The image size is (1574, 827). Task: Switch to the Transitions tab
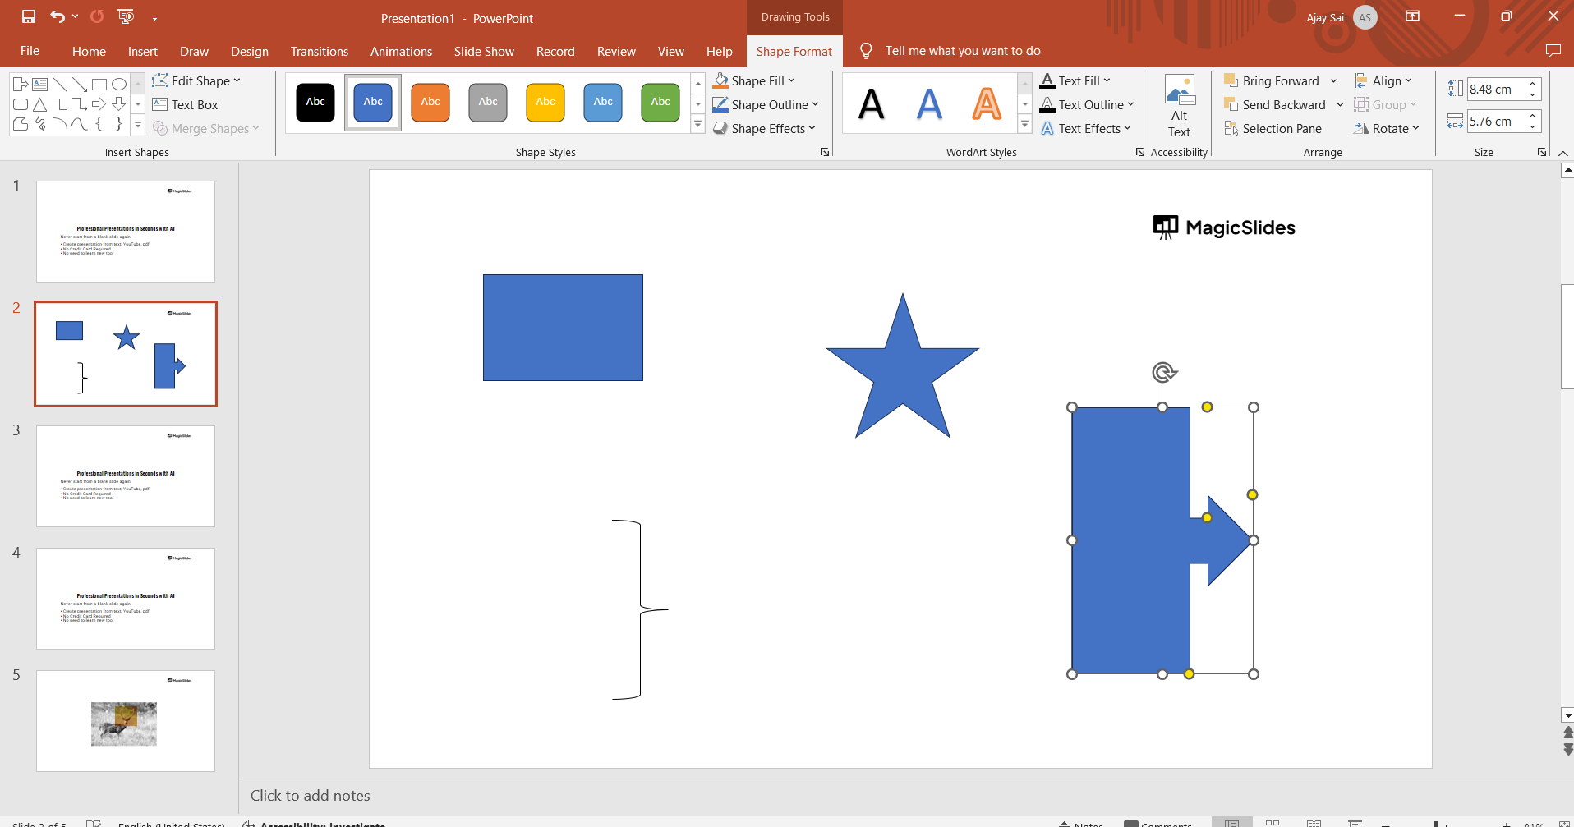click(319, 52)
